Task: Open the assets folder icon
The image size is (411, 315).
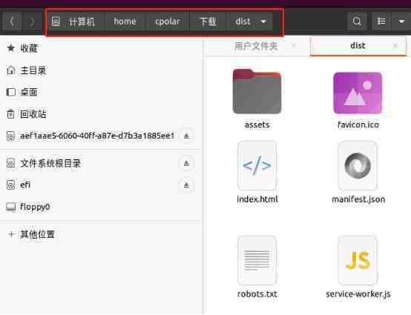Action: 257,92
